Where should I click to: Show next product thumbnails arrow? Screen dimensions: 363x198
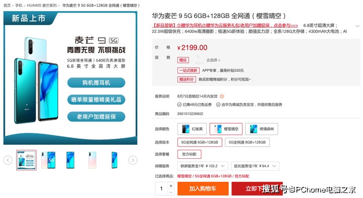(x=133, y=160)
